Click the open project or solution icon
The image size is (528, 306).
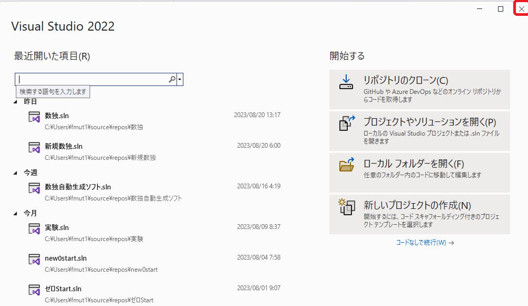pos(347,123)
